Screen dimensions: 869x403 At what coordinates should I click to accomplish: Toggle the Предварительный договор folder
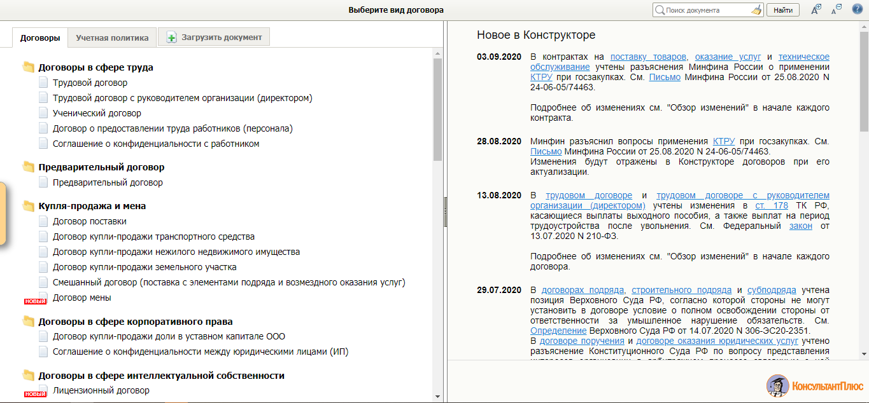(29, 167)
